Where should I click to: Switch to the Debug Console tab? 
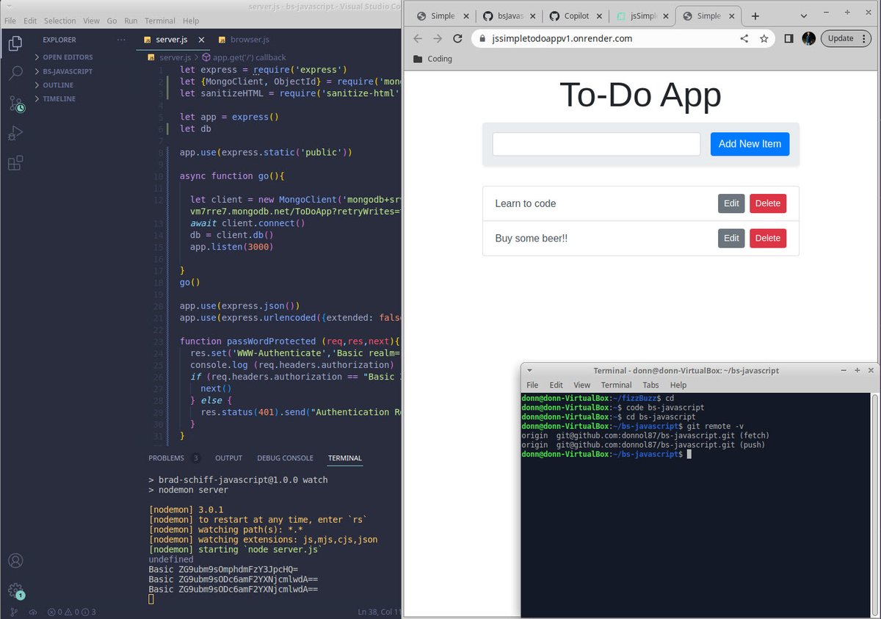(285, 458)
